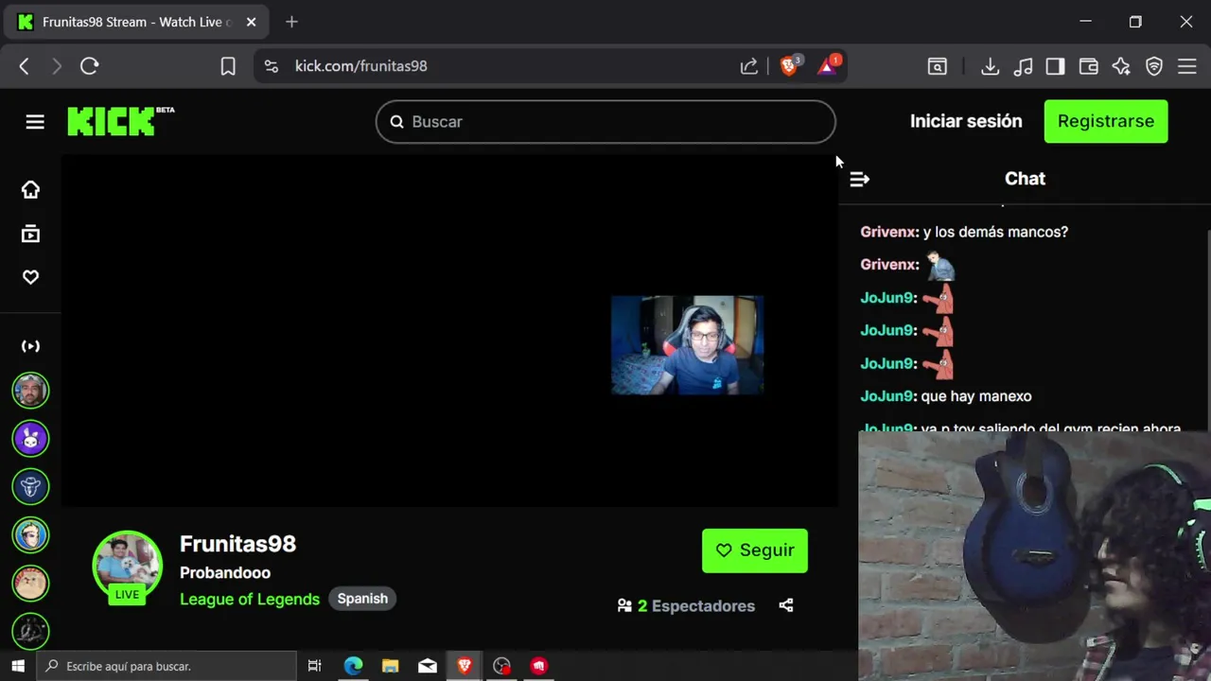Open Task View on taskbar
Screen dimensions: 1211x681
click(x=314, y=666)
